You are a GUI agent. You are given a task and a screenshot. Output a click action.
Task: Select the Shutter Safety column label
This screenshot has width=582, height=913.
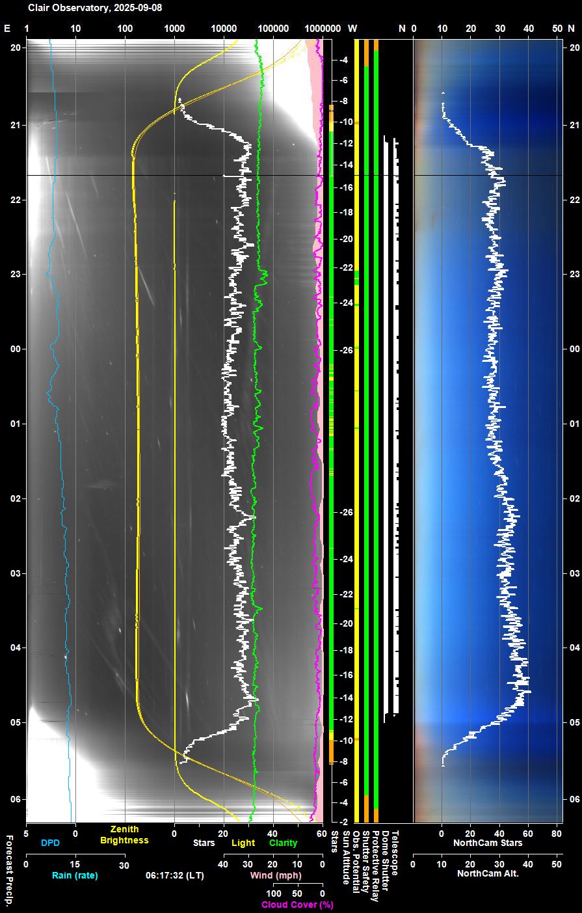pyautogui.click(x=365, y=860)
